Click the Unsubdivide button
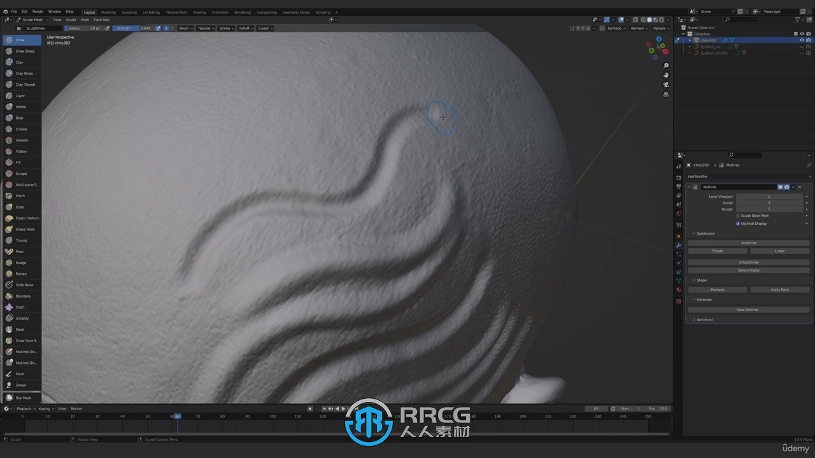This screenshot has width=815, height=458. click(x=749, y=262)
